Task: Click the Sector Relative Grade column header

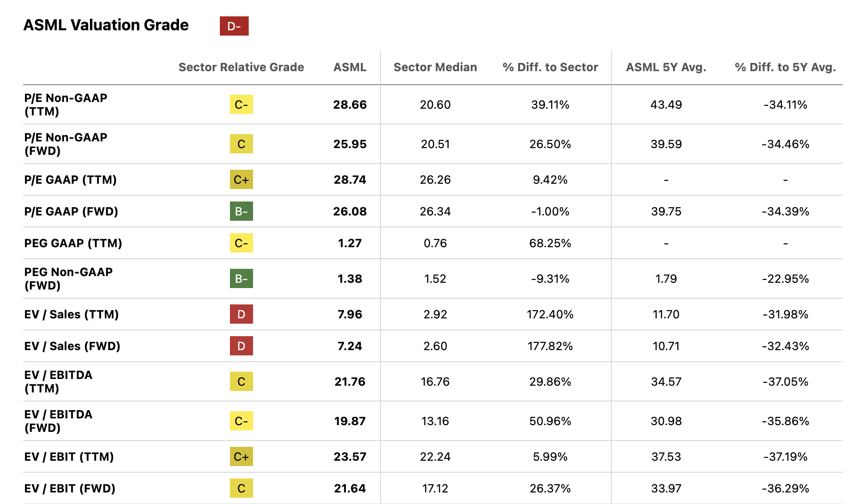Action: [x=241, y=67]
